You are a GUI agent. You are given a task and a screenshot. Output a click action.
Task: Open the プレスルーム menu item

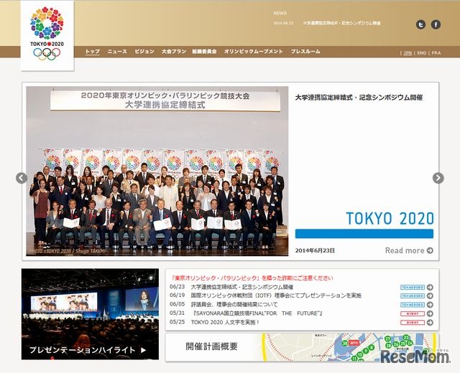[x=305, y=52]
